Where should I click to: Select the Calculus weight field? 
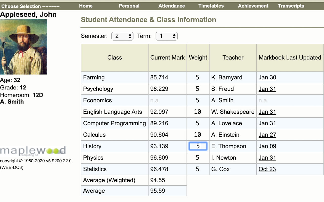point(198,135)
